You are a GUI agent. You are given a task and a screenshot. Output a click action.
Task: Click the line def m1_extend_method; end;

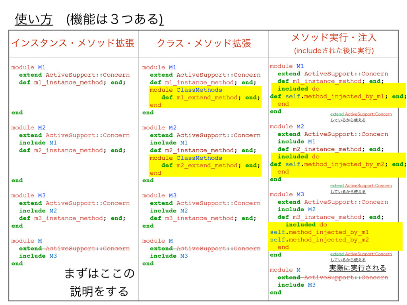211,98
